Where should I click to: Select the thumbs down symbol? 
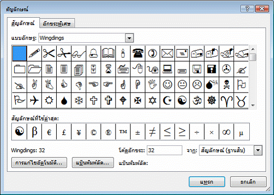click(x=78, y=85)
